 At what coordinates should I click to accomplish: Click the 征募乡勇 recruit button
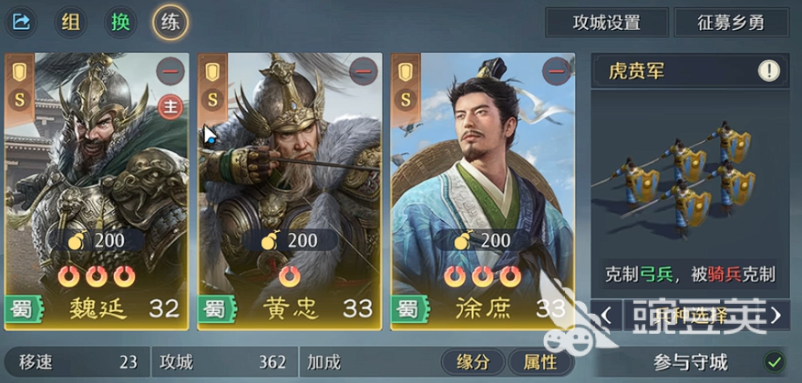(732, 23)
